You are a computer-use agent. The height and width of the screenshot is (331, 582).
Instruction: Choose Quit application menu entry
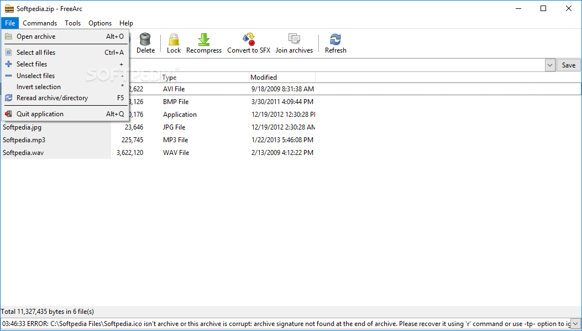tap(65, 114)
